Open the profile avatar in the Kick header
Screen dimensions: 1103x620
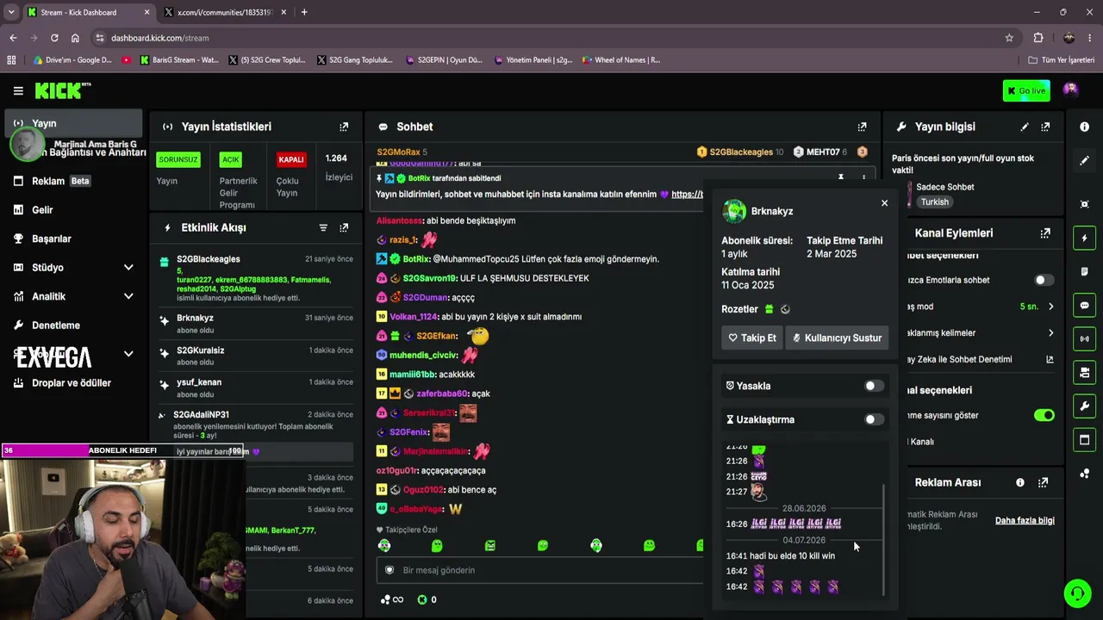1070,90
